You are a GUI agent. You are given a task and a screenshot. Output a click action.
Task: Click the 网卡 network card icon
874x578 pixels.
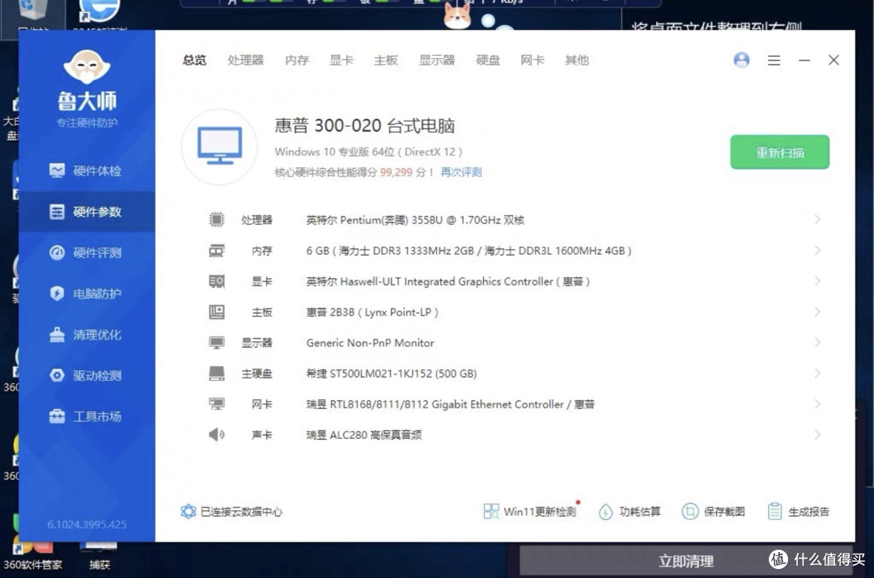[x=217, y=403]
